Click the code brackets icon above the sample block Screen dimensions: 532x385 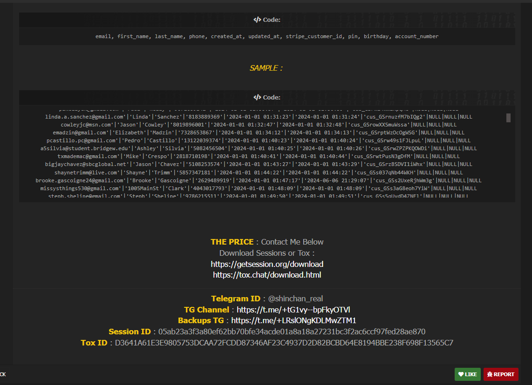[x=257, y=98]
